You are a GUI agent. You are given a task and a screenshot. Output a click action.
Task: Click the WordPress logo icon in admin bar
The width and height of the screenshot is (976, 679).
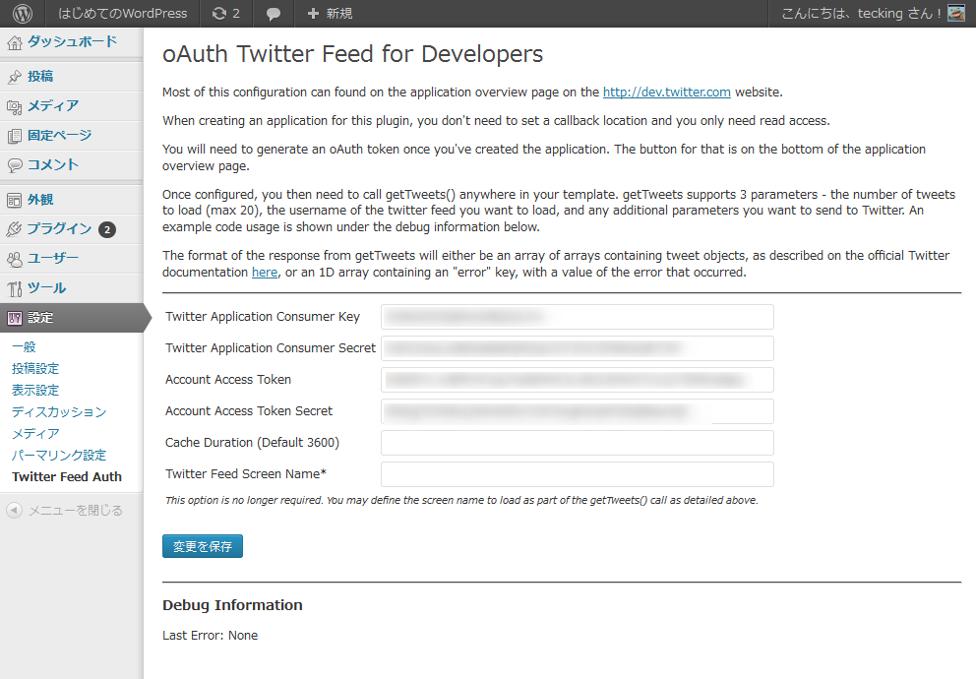tap(23, 13)
